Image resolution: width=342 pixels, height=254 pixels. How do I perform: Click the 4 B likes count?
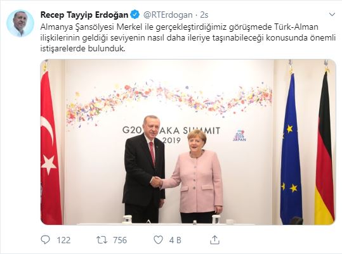(x=175, y=240)
